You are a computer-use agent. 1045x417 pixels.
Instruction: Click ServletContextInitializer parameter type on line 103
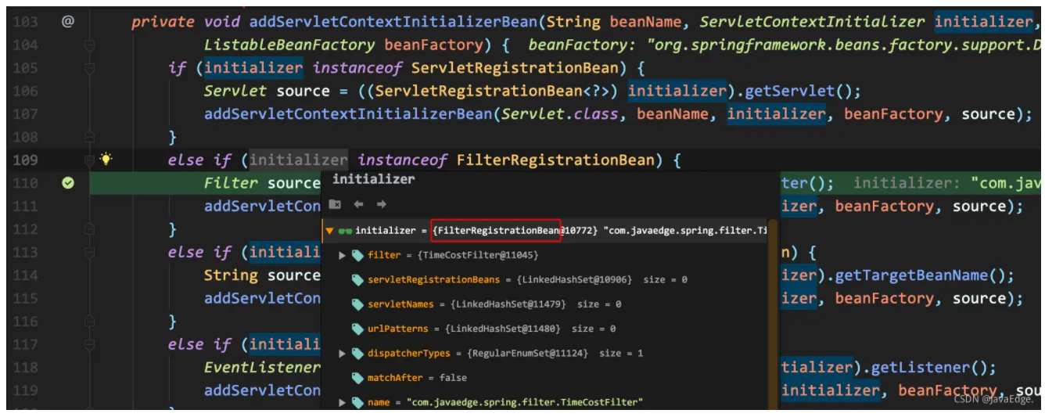coord(812,22)
